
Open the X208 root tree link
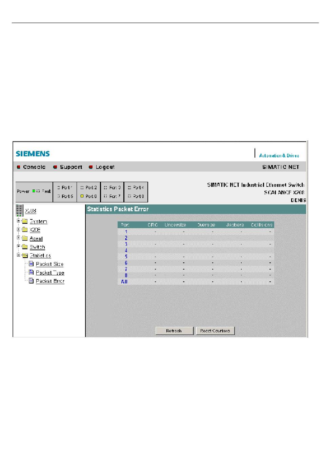(x=31, y=211)
